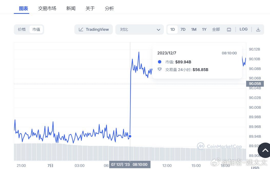Expand compare list via chevron arrow
Image resolution: width=270 pixels, height=169 pixels.
(x=158, y=30)
